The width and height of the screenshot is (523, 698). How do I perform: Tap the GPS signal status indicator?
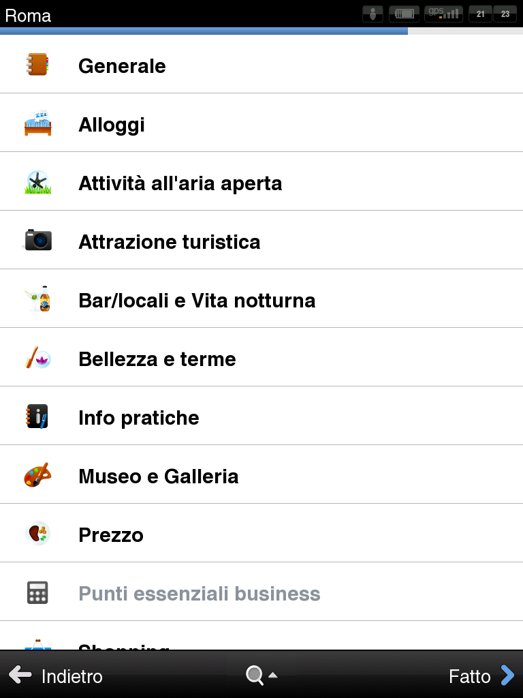click(x=444, y=14)
